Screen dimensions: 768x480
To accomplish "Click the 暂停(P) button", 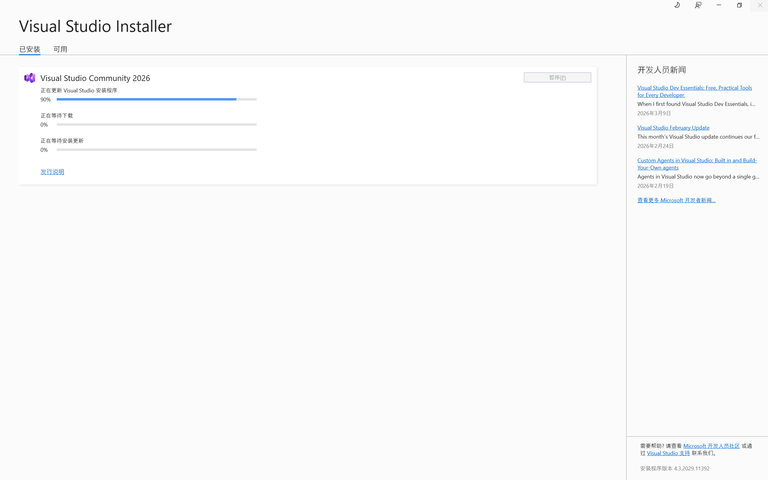I will click(557, 77).
